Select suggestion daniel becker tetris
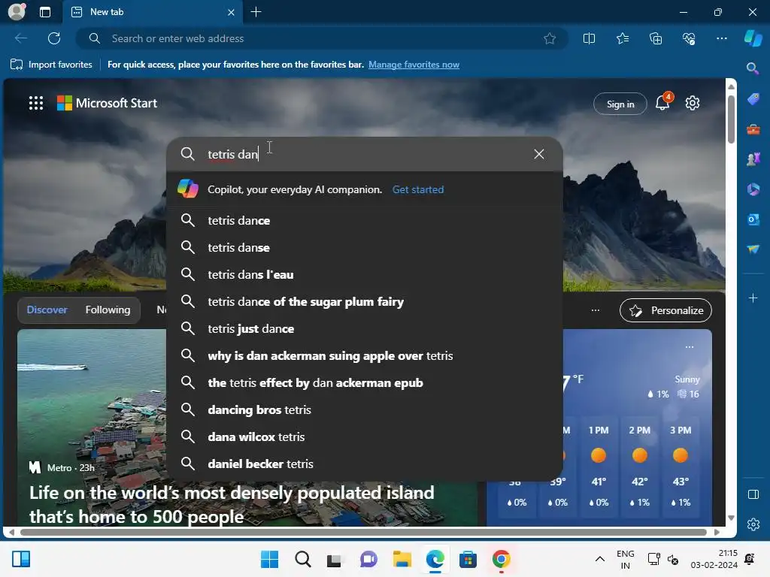This screenshot has width=770, height=577. [x=365, y=463]
